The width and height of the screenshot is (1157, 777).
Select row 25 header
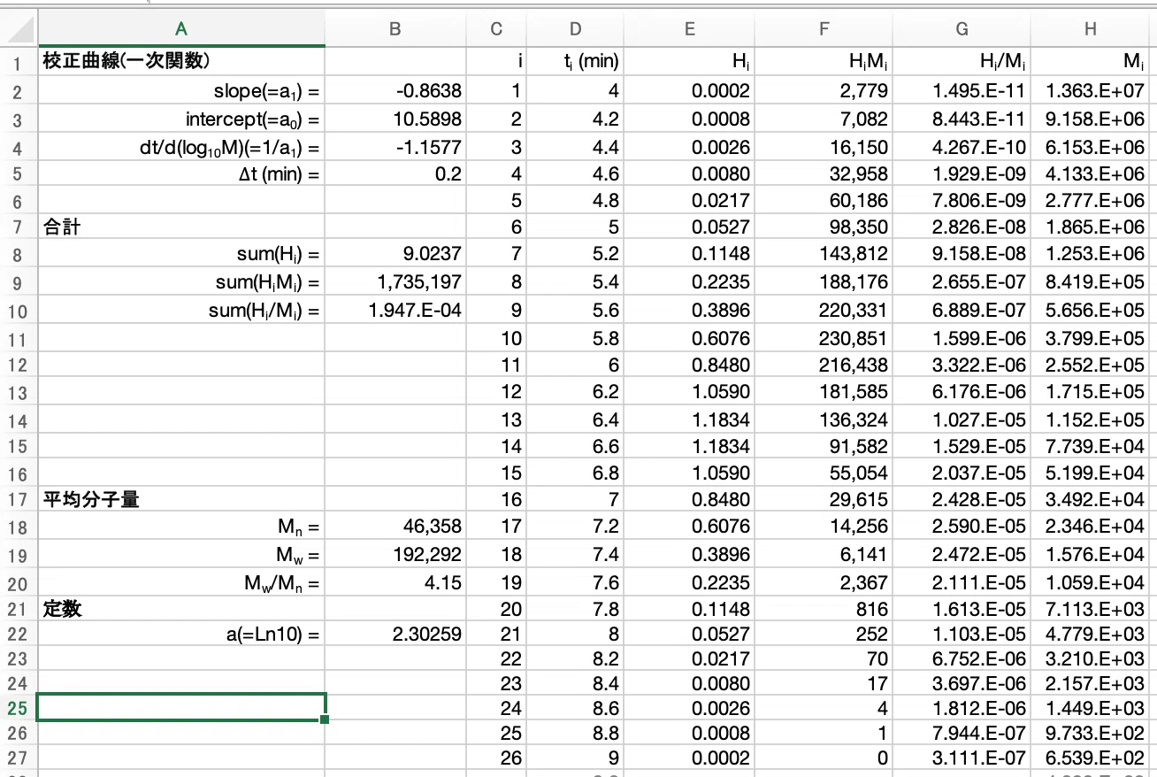pos(19,708)
